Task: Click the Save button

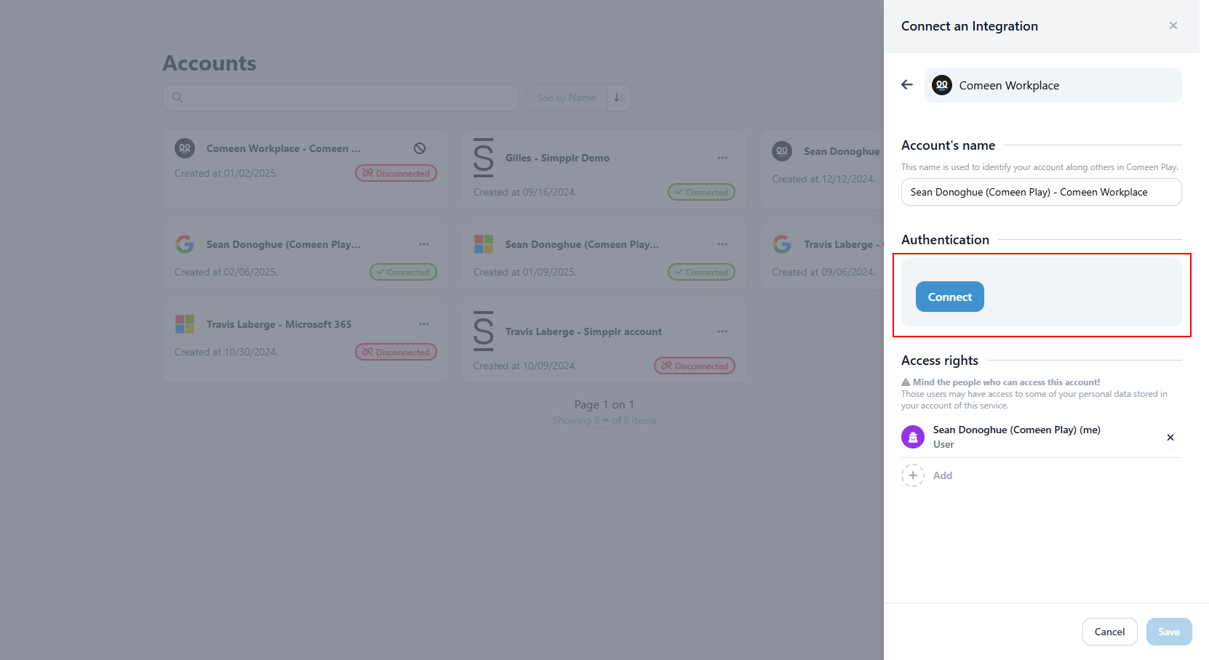Action: point(1168,632)
